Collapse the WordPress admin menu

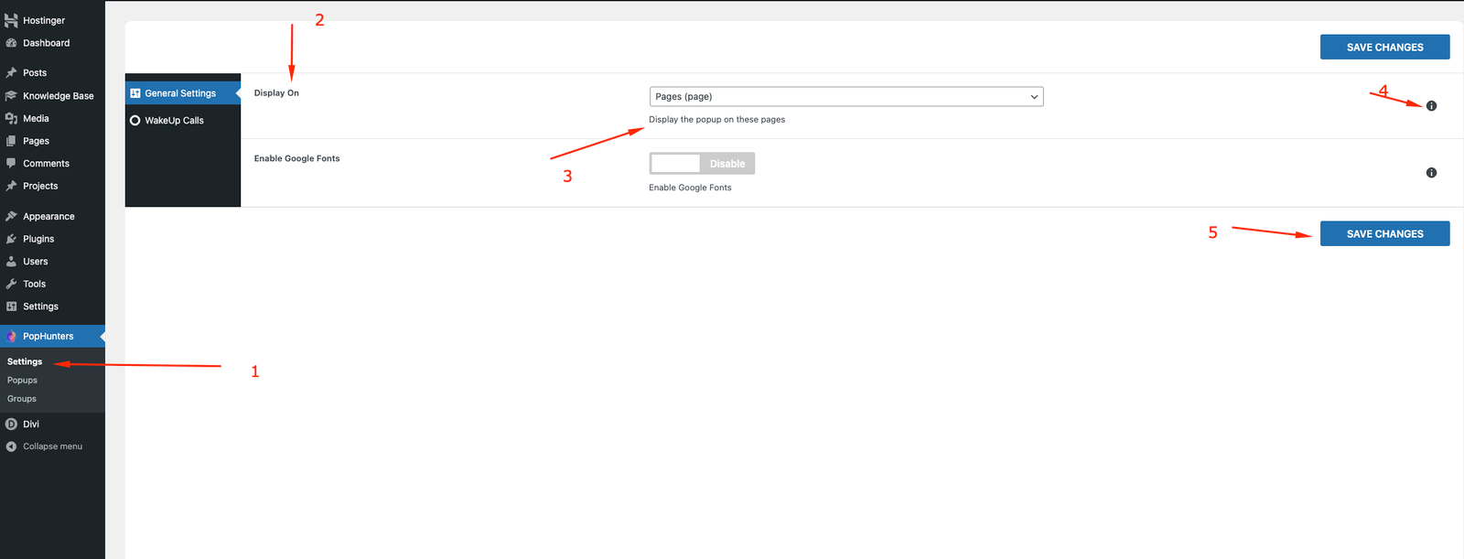51,446
